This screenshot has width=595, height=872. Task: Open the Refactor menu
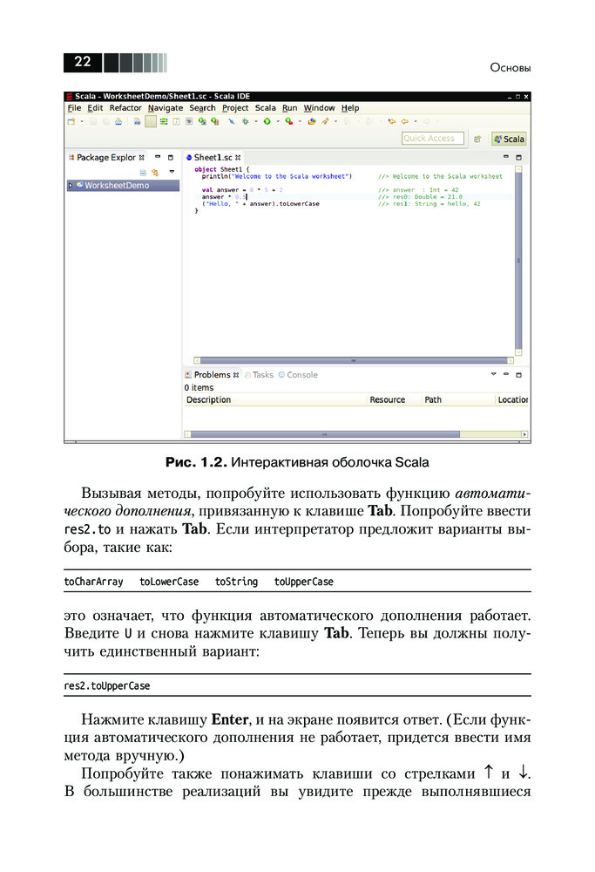(125, 108)
